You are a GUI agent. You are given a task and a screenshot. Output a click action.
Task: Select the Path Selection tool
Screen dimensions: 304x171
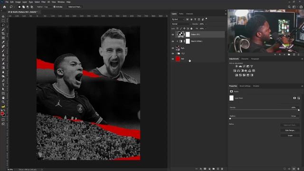pos(3,89)
